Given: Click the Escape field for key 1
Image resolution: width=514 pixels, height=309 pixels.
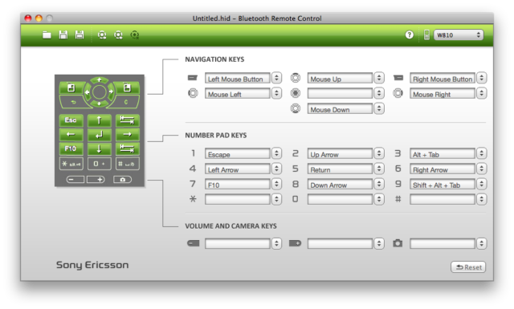Looking at the screenshot, I should click(238, 153).
